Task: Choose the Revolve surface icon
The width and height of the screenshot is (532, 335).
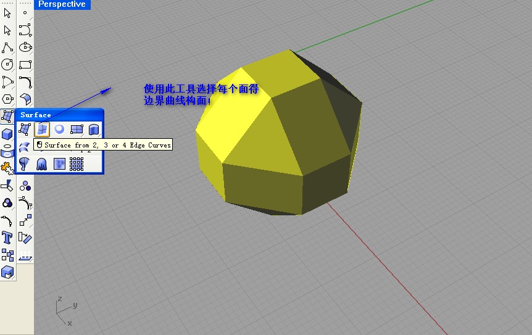Action: pyautogui.click(x=25, y=164)
